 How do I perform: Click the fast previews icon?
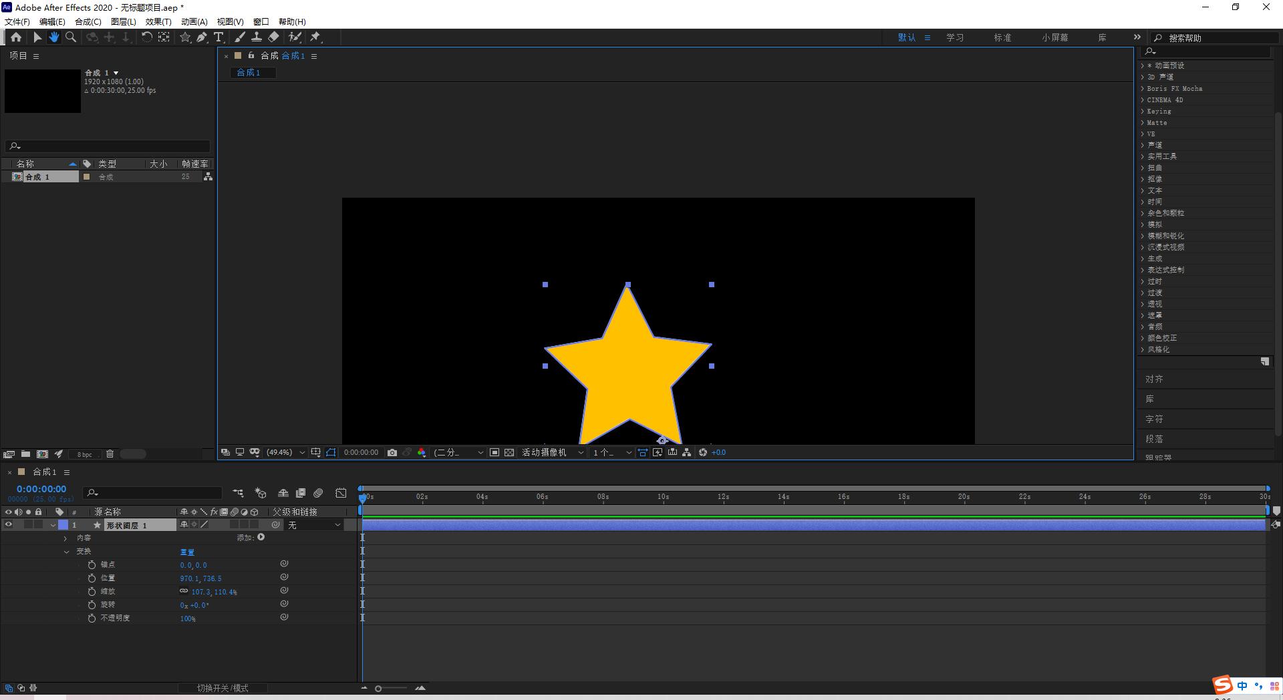[x=658, y=452]
